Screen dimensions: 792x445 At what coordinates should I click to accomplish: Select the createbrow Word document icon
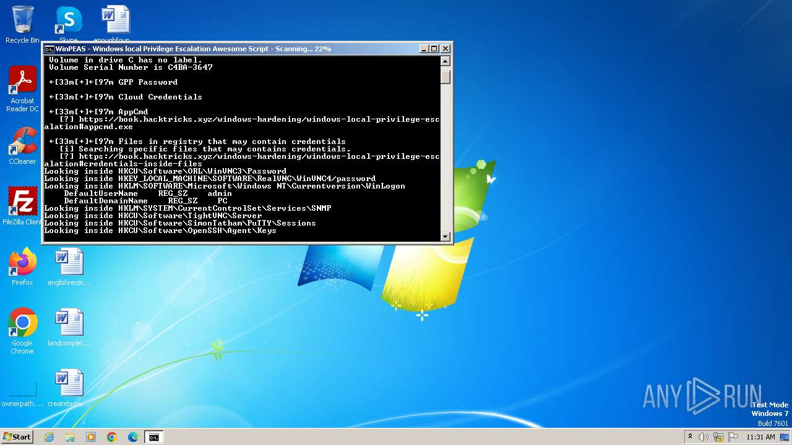pyautogui.click(x=69, y=388)
